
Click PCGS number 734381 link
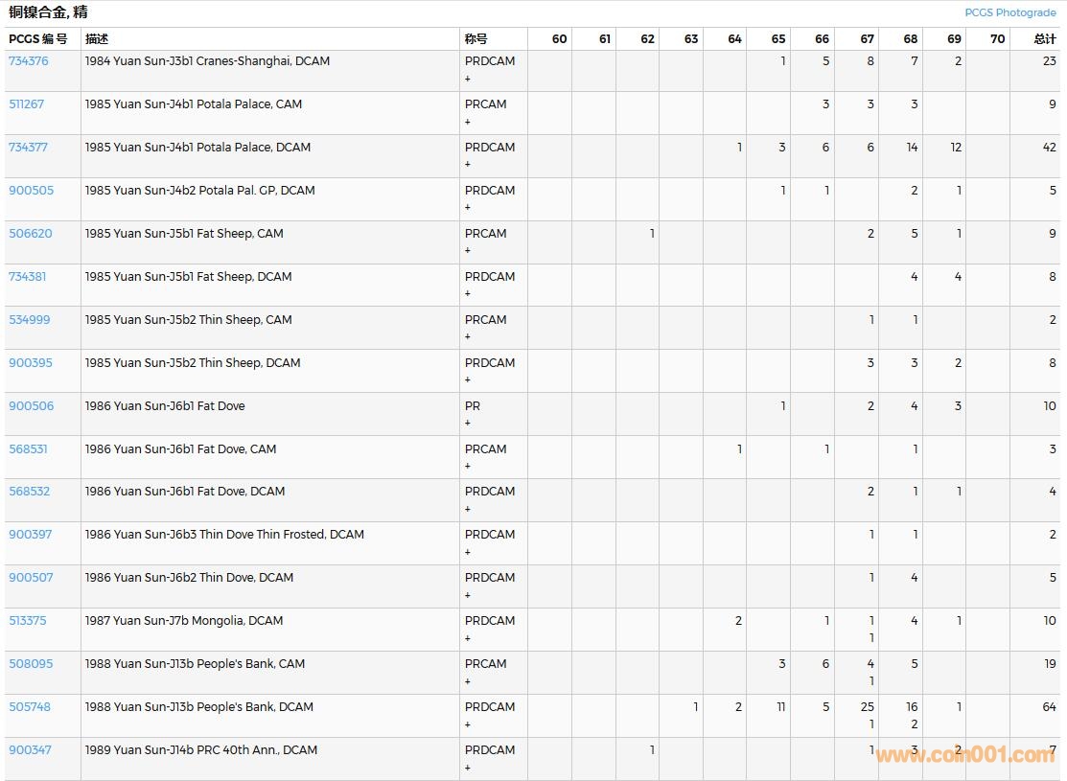pos(28,277)
